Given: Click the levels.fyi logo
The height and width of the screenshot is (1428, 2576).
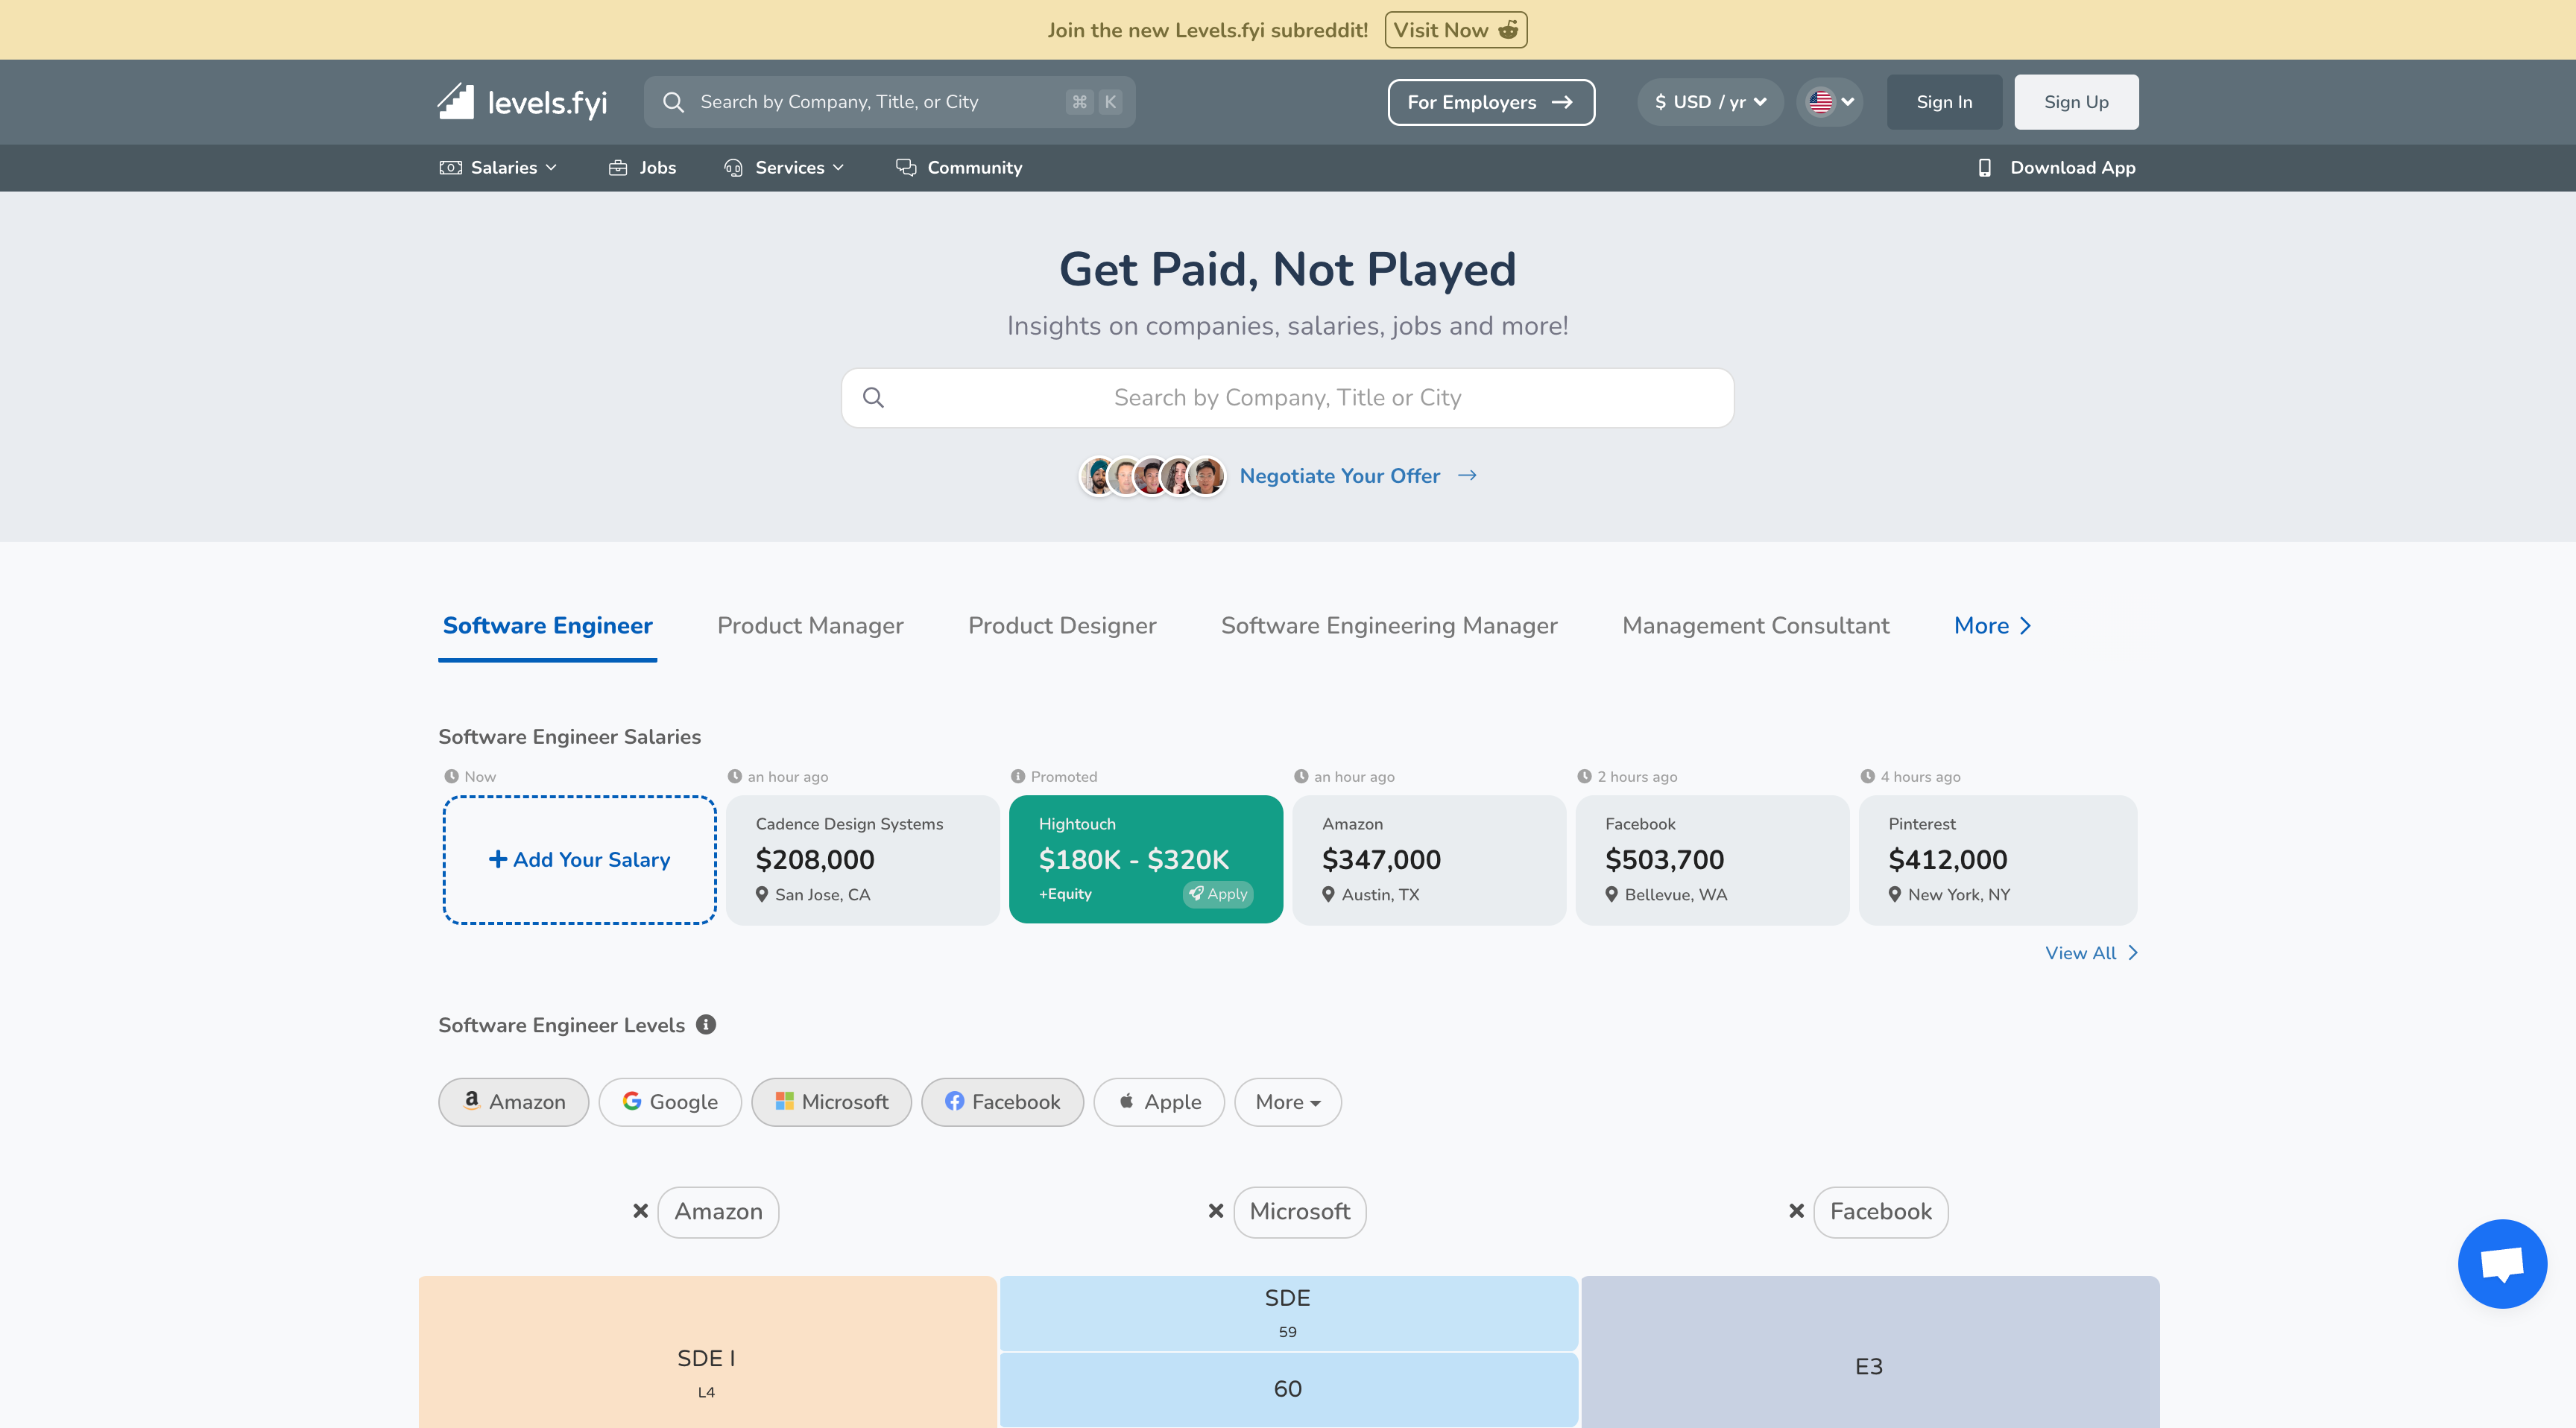Looking at the screenshot, I should [x=522, y=102].
